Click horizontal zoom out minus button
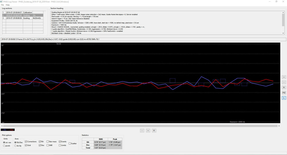 click(142, 131)
